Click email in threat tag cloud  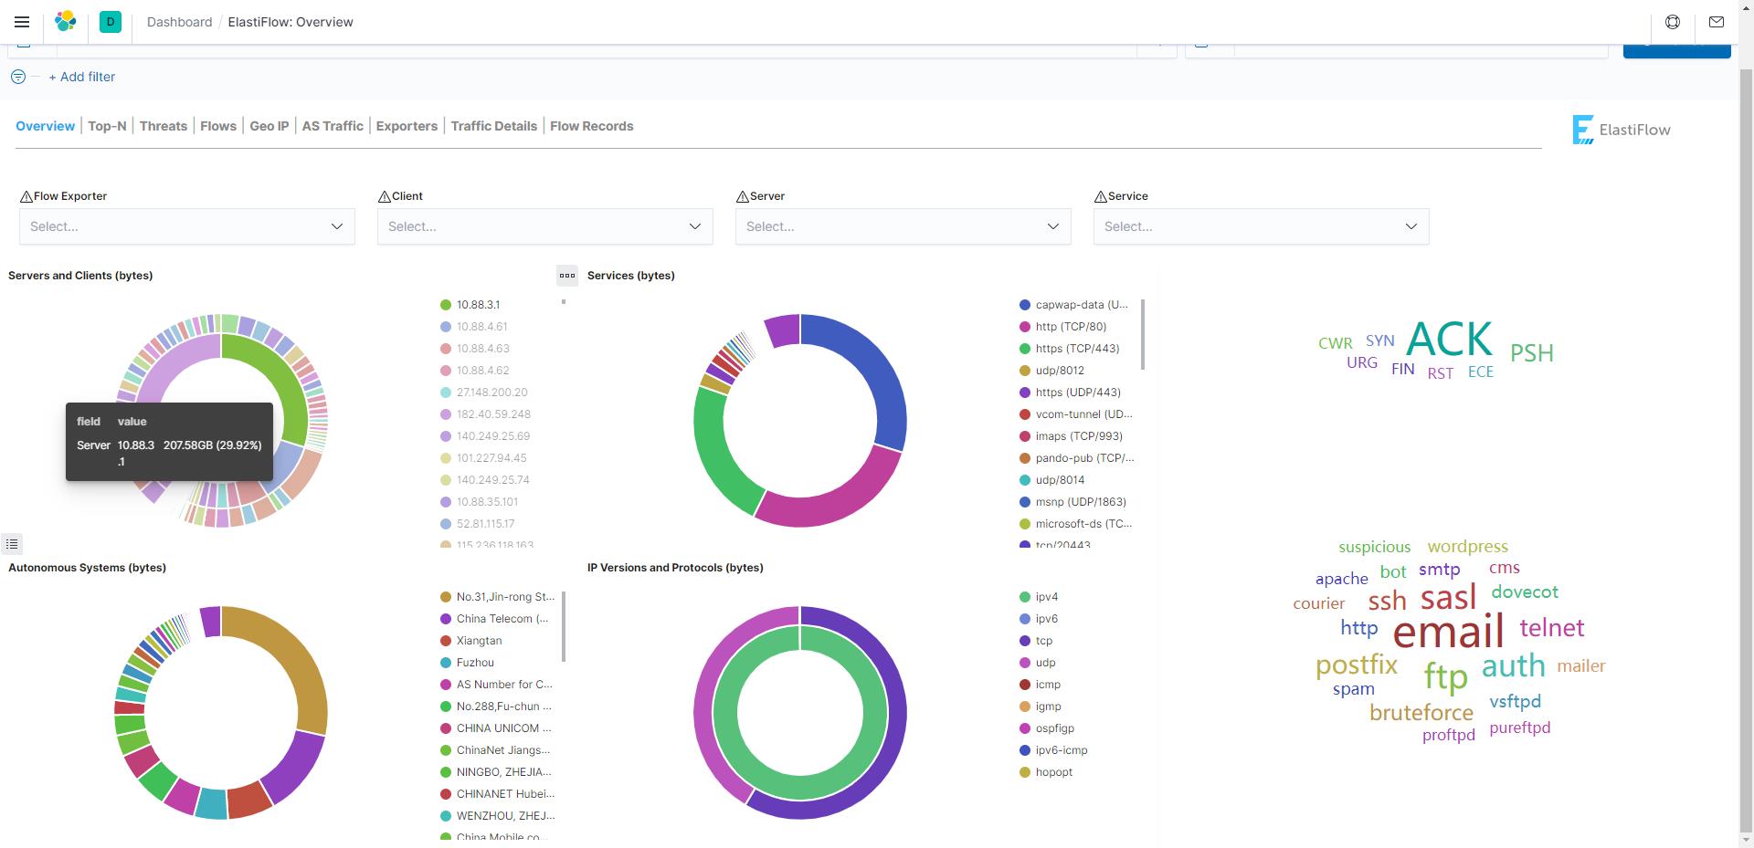click(x=1448, y=631)
